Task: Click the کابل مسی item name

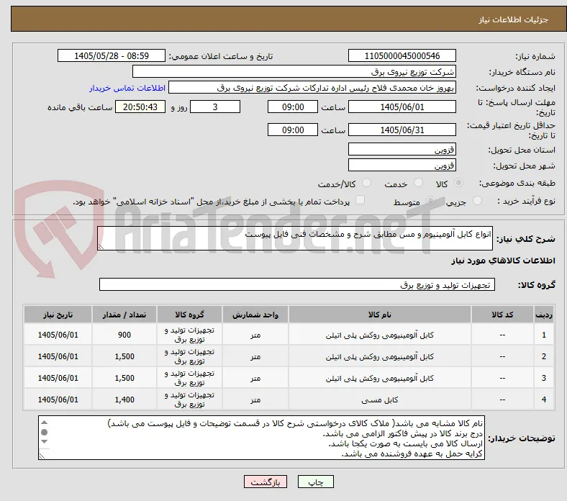Action: pyautogui.click(x=380, y=400)
